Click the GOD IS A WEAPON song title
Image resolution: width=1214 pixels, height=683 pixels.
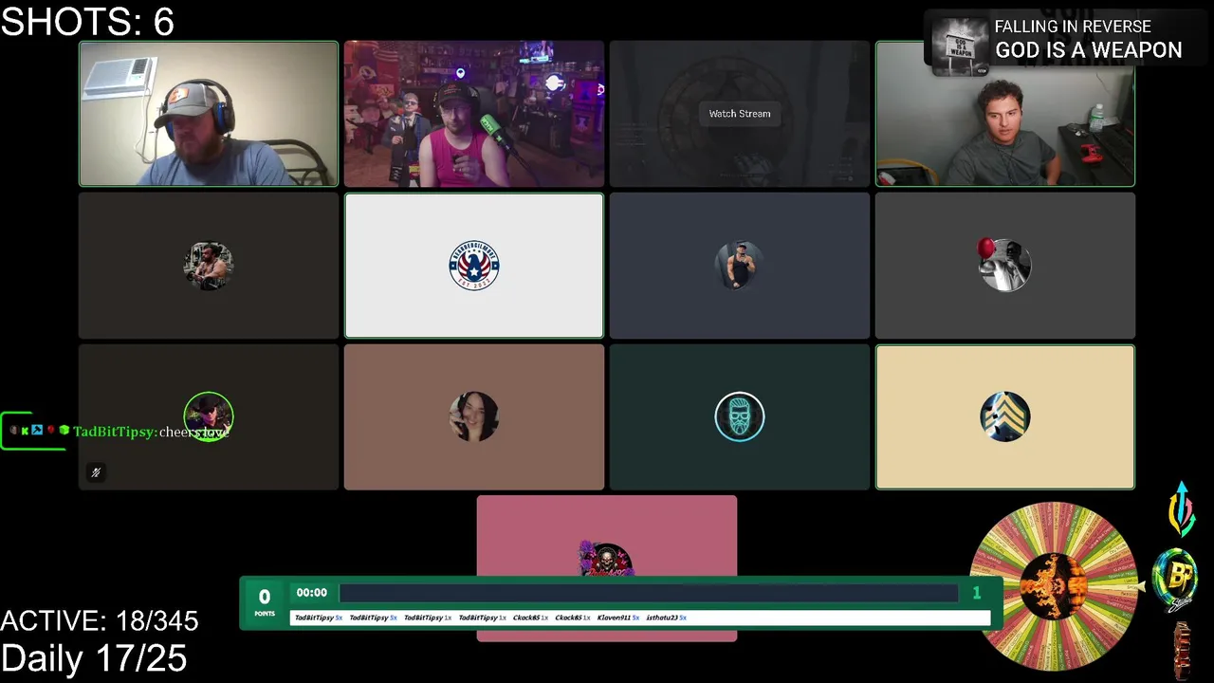point(1089,50)
